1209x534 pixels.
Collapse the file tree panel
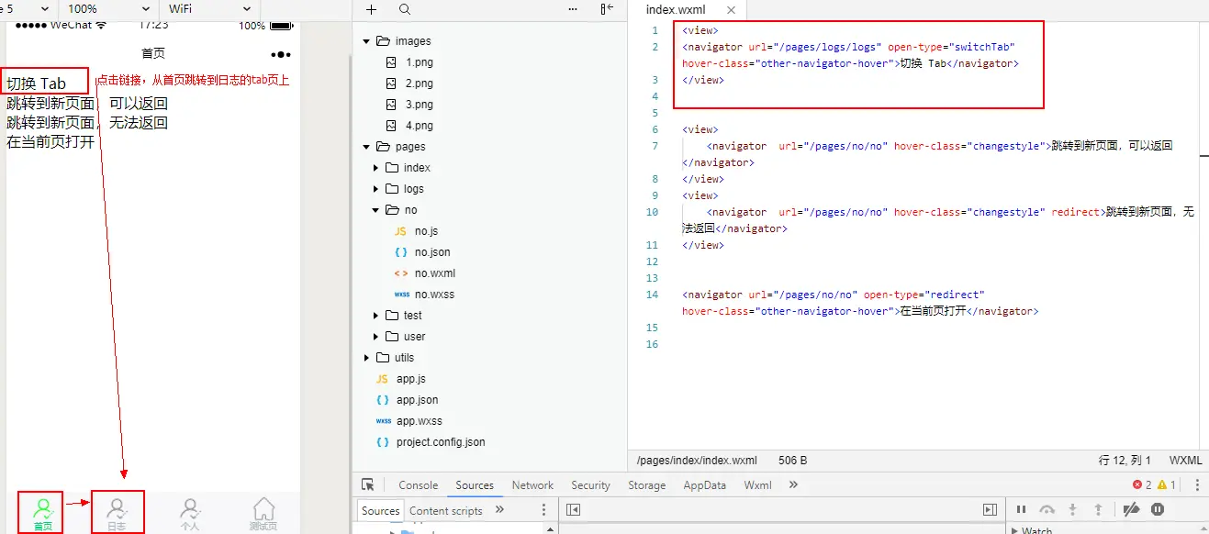coord(607,9)
